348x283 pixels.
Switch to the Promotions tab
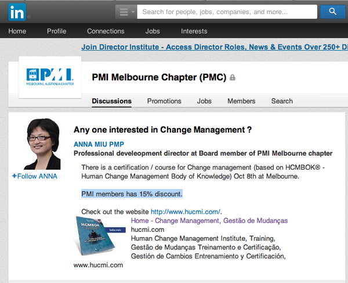[164, 101]
